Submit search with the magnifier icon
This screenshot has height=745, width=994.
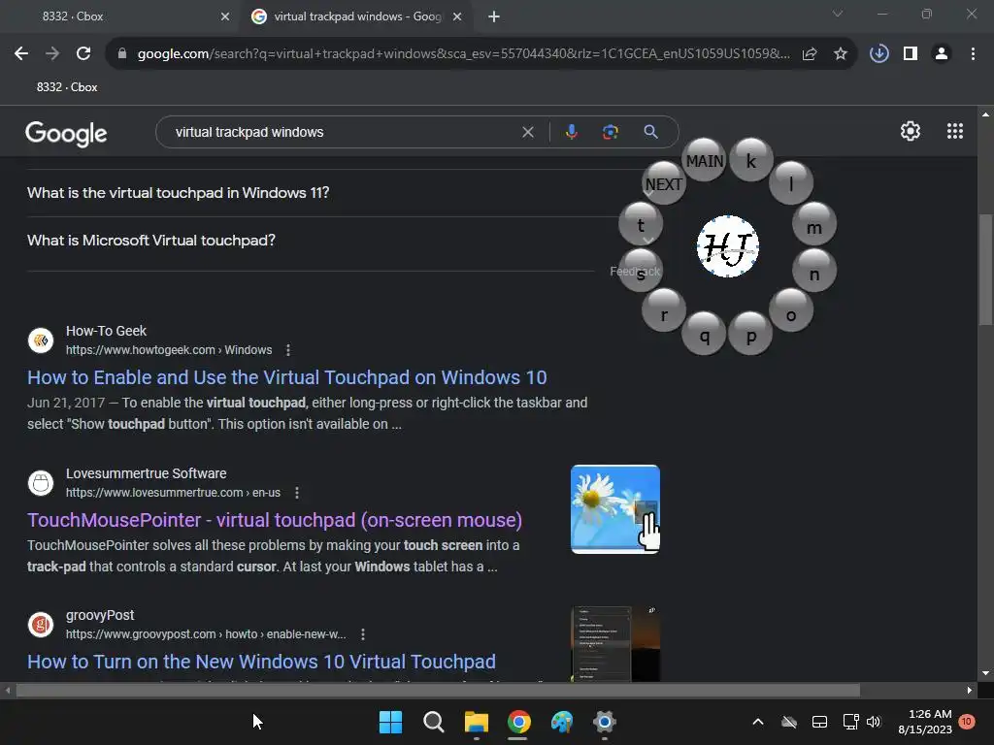650,132
